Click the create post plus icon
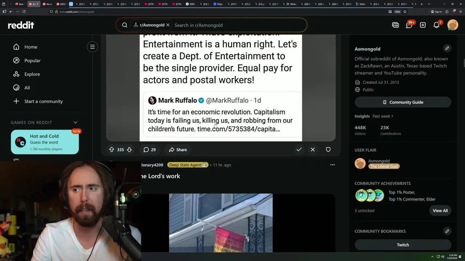Viewport: 465px width, 261px height. pyautogui.click(x=423, y=25)
